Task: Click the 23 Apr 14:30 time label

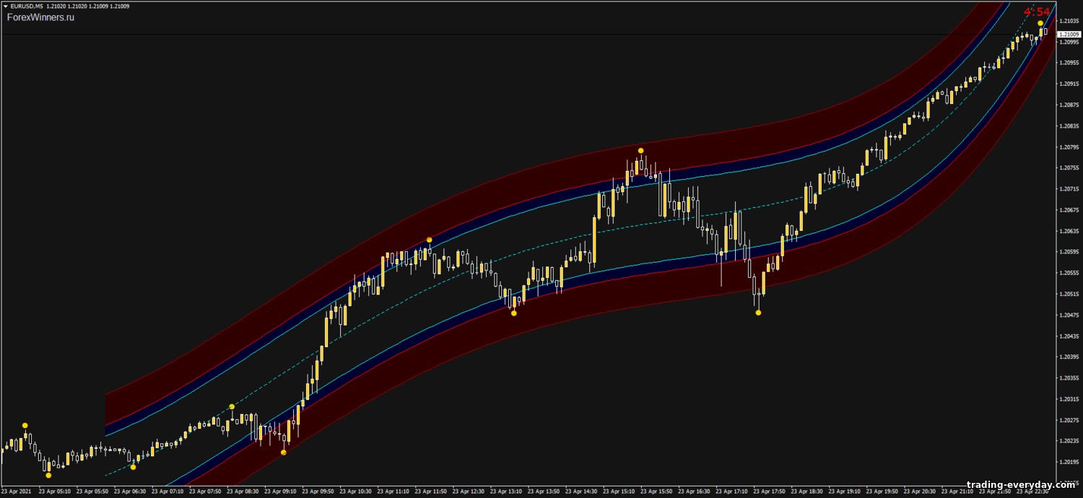Action: tap(580, 492)
